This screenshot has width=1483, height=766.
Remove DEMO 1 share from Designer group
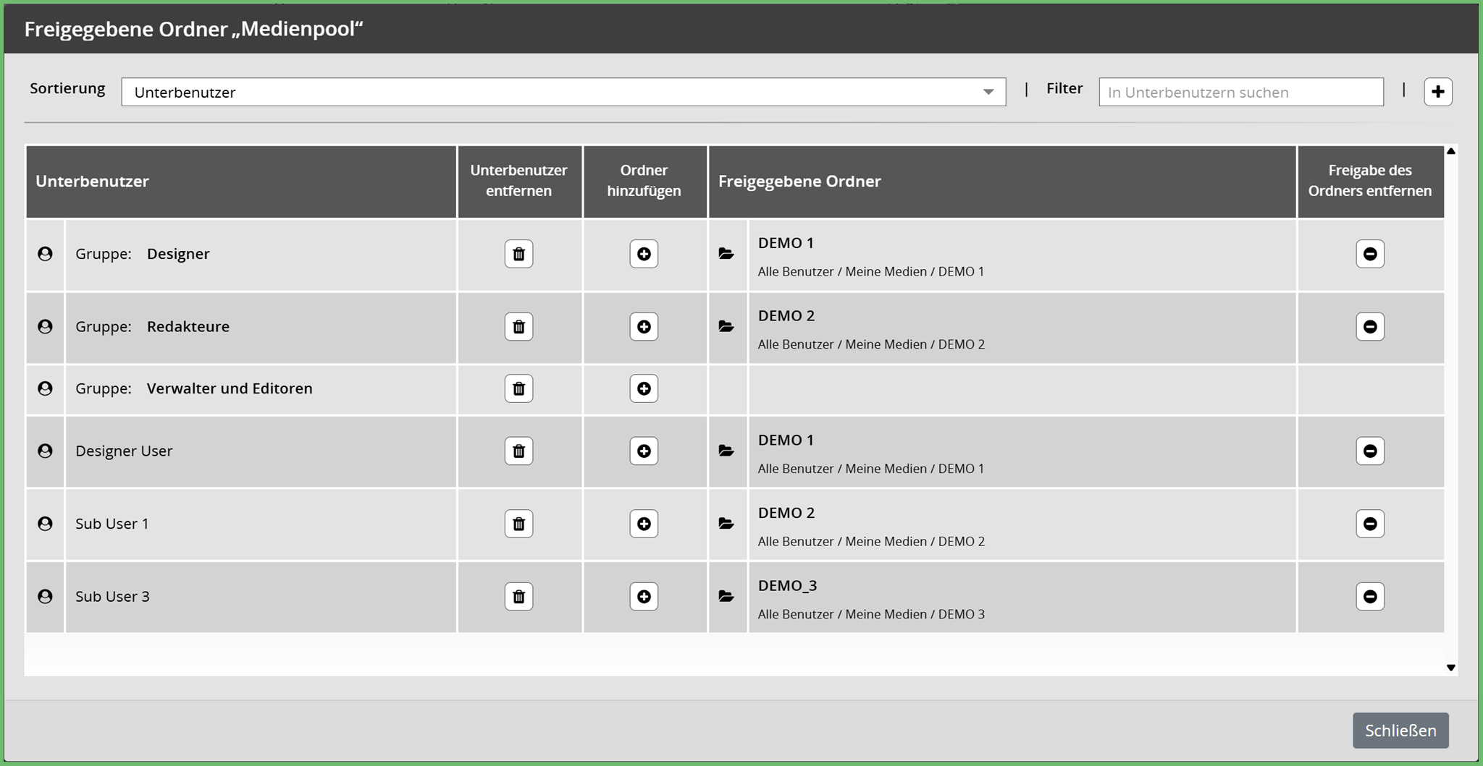(1369, 254)
